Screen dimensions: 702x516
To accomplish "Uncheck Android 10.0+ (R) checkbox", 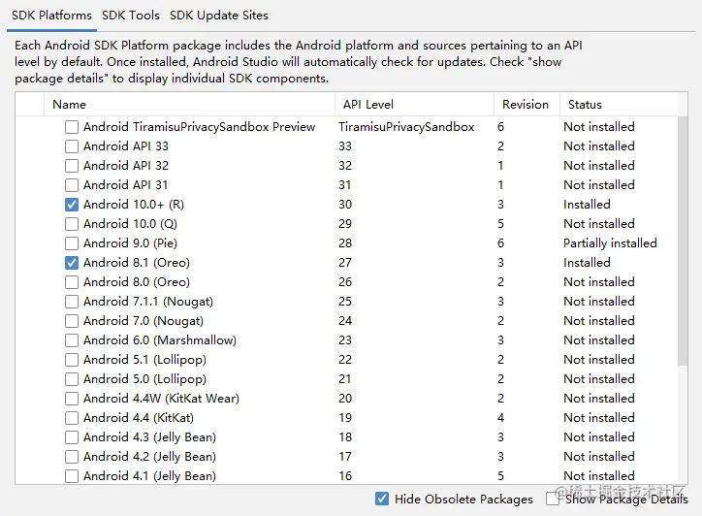I will pos(72,205).
